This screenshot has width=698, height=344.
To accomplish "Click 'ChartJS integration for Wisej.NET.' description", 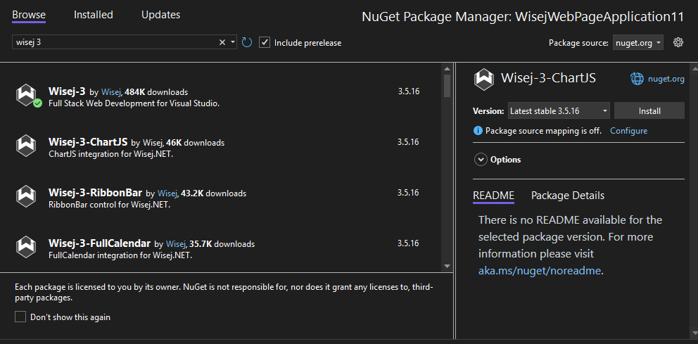I will [110, 155].
